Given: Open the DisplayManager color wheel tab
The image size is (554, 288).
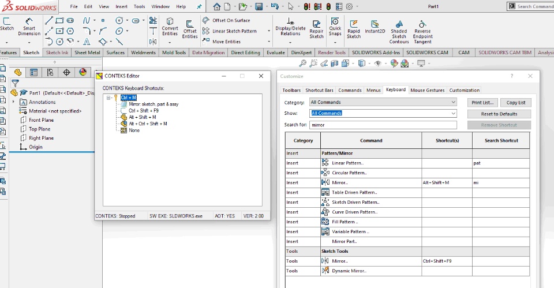Looking at the screenshot, I should tap(83, 73).
